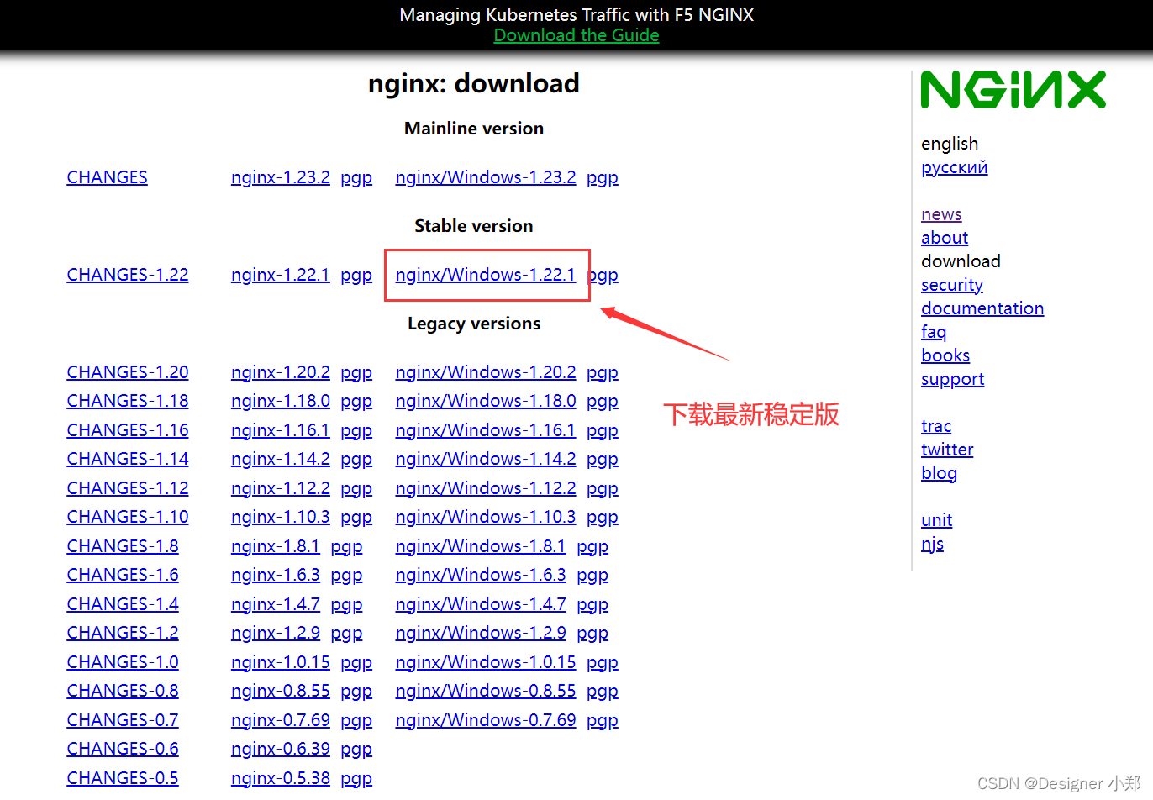Download nginx/Windows-1.12.2
The image size is (1153, 800).
click(486, 488)
